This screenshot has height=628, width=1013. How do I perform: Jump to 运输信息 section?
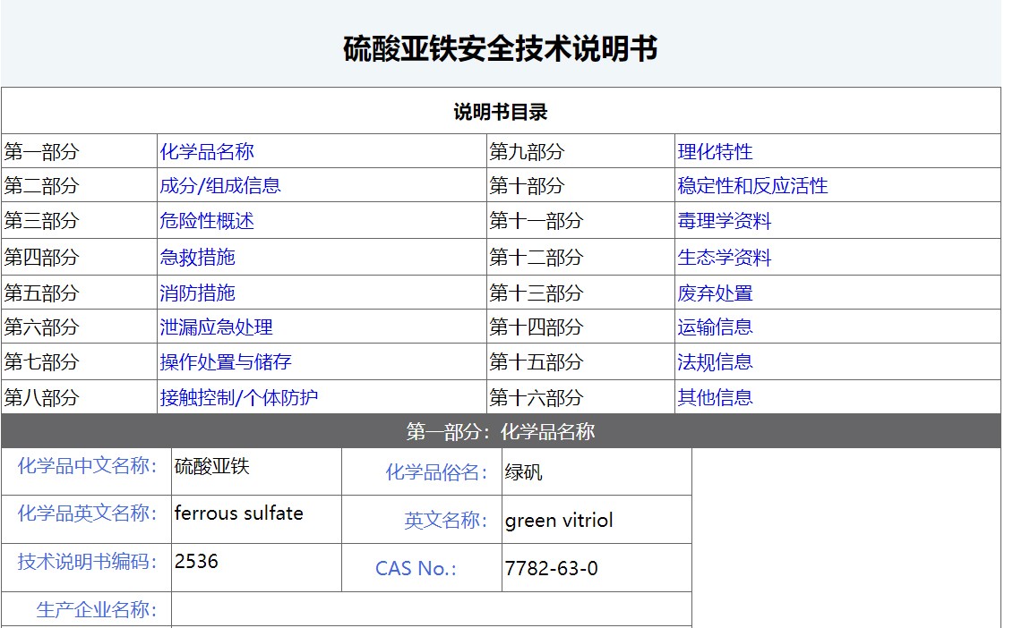[715, 327]
